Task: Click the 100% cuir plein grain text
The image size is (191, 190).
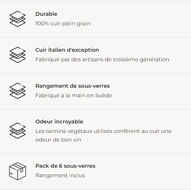Action: (x=63, y=23)
